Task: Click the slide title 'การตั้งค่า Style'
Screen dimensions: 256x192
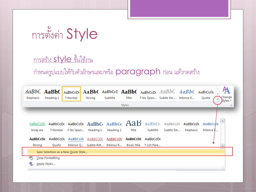Action: [x=64, y=34]
